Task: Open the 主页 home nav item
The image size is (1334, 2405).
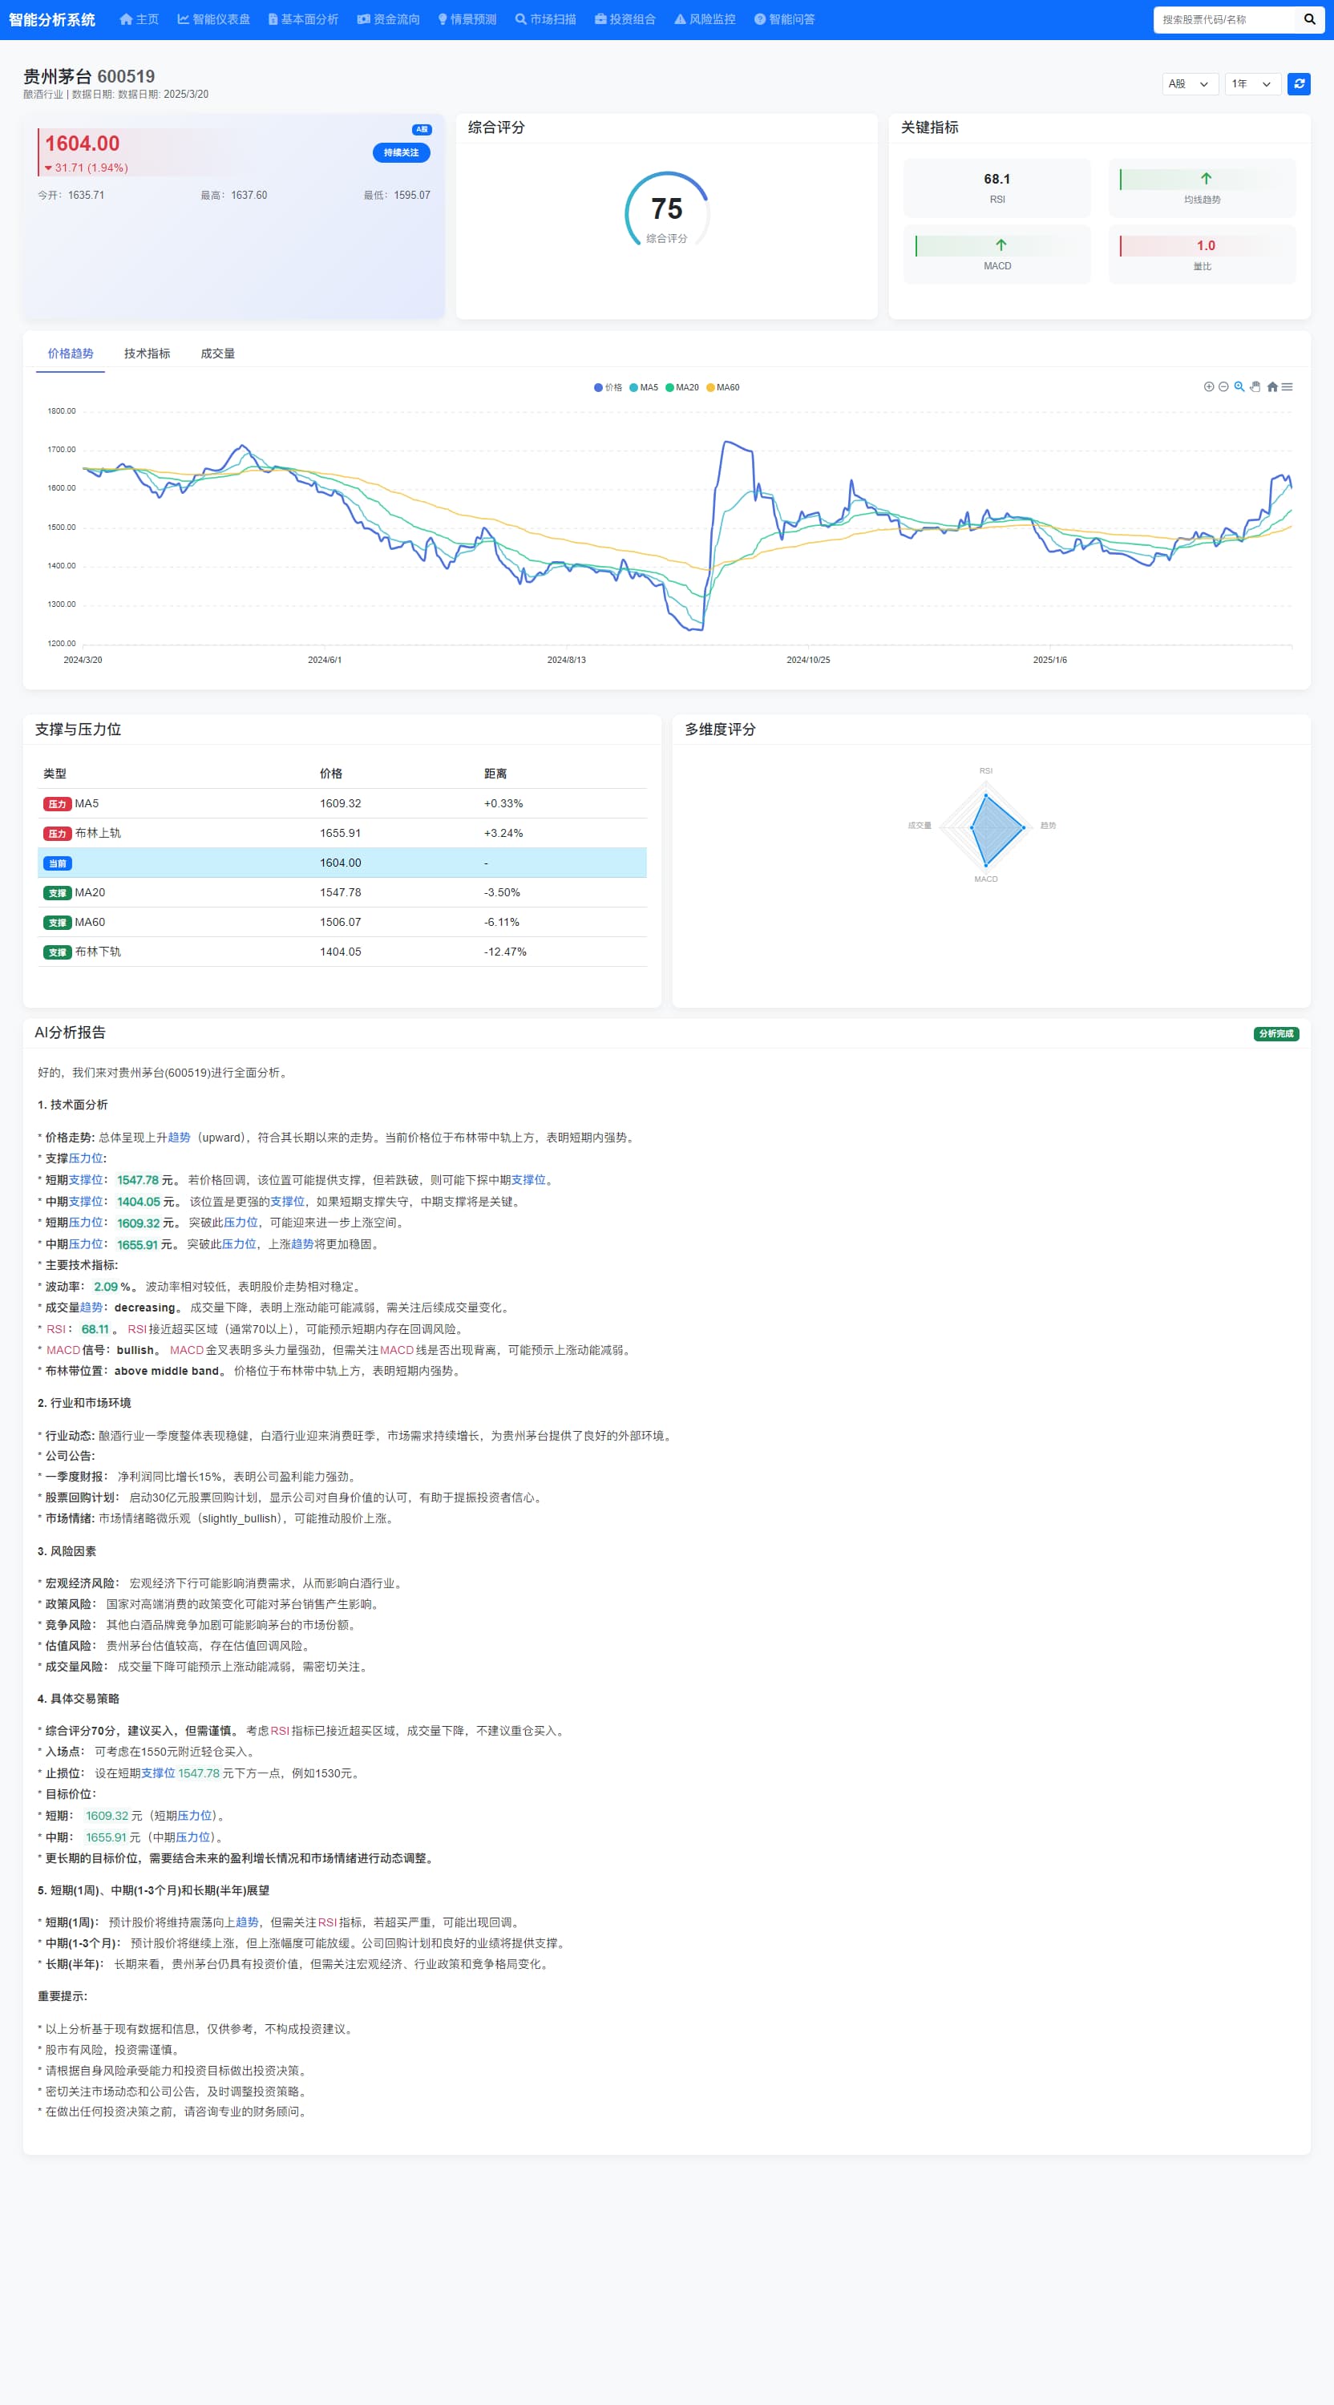Action: (x=139, y=19)
